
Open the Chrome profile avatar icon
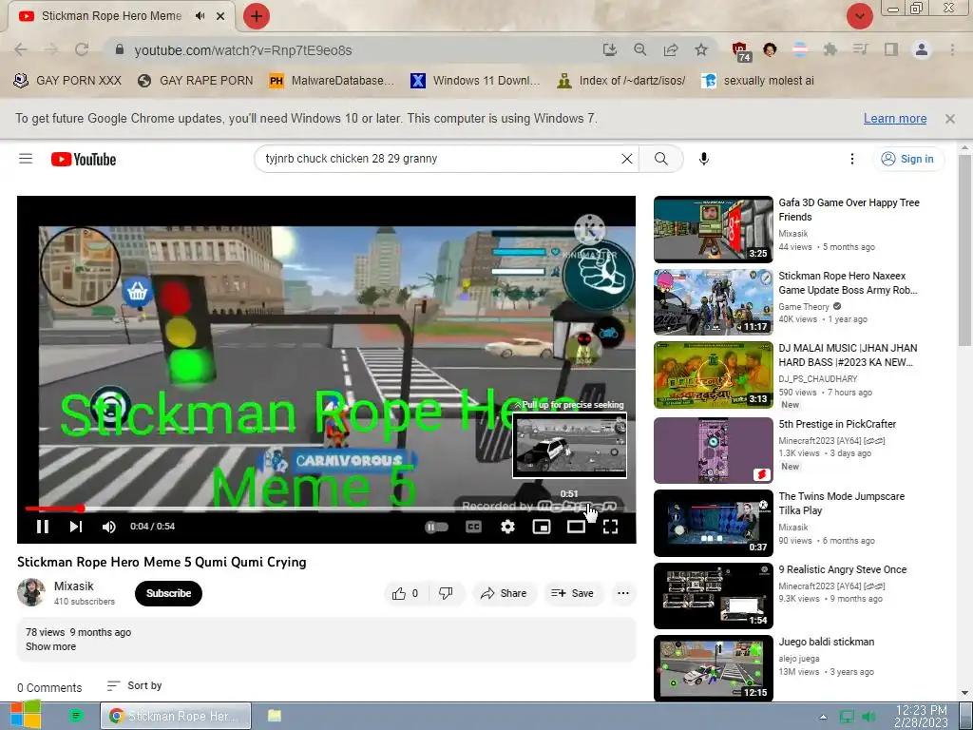pos(922,49)
